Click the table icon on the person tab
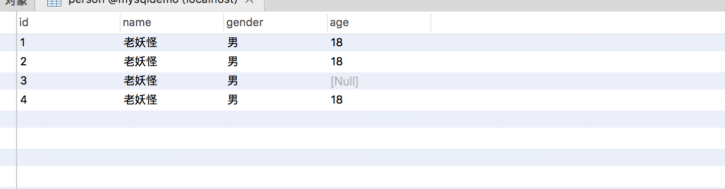725x189 pixels. pyautogui.click(x=54, y=3)
